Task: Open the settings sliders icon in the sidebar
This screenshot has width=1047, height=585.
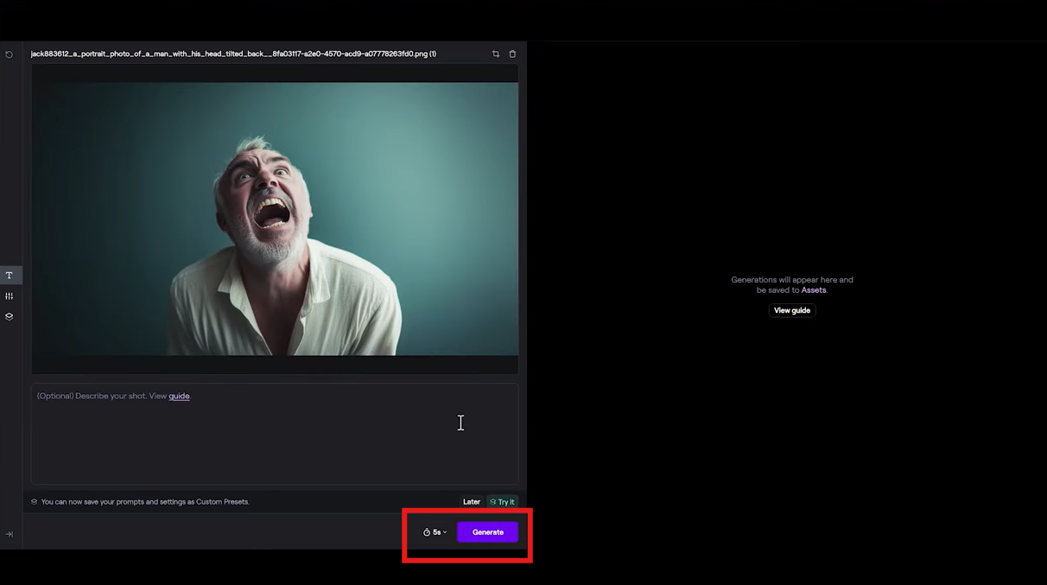Action: click(x=10, y=296)
